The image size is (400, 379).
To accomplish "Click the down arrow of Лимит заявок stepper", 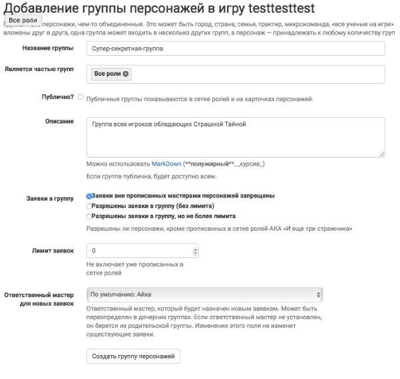I will (195, 253).
